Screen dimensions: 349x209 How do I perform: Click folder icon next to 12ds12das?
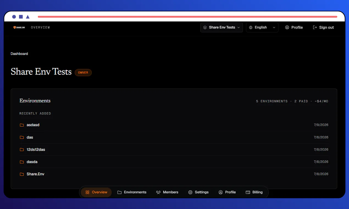coord(22,150)
